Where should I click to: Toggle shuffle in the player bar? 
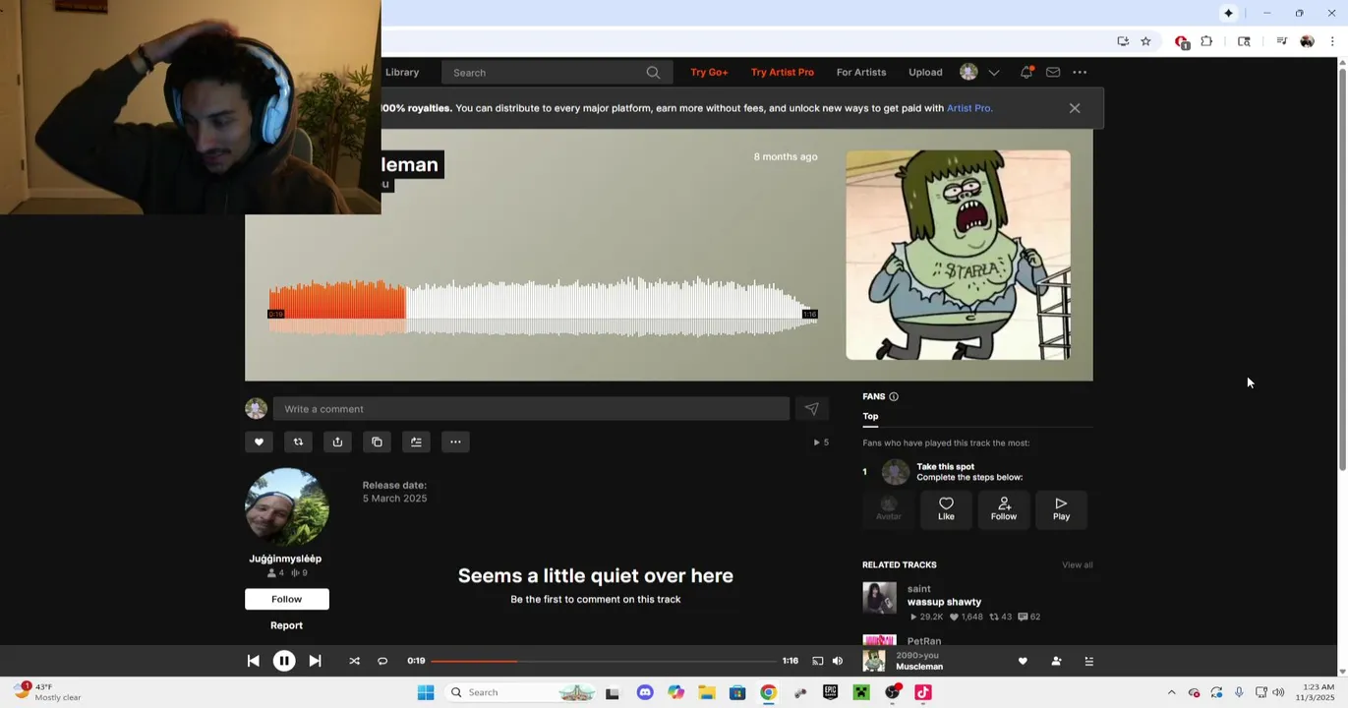[354, 661]
